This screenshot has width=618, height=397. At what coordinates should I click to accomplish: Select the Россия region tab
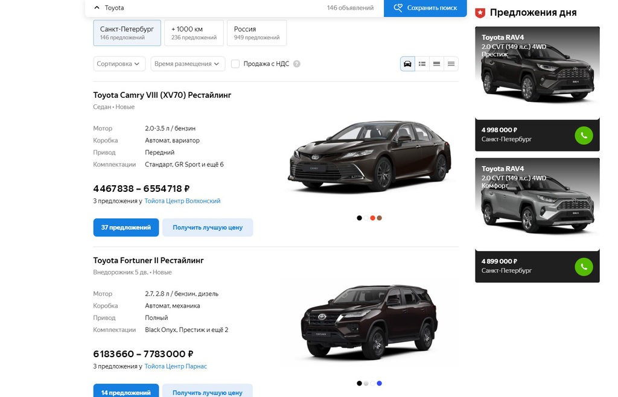(x=256, y=33)
